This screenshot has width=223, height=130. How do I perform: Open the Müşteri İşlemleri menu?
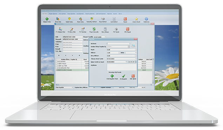[x=53, y=14]
